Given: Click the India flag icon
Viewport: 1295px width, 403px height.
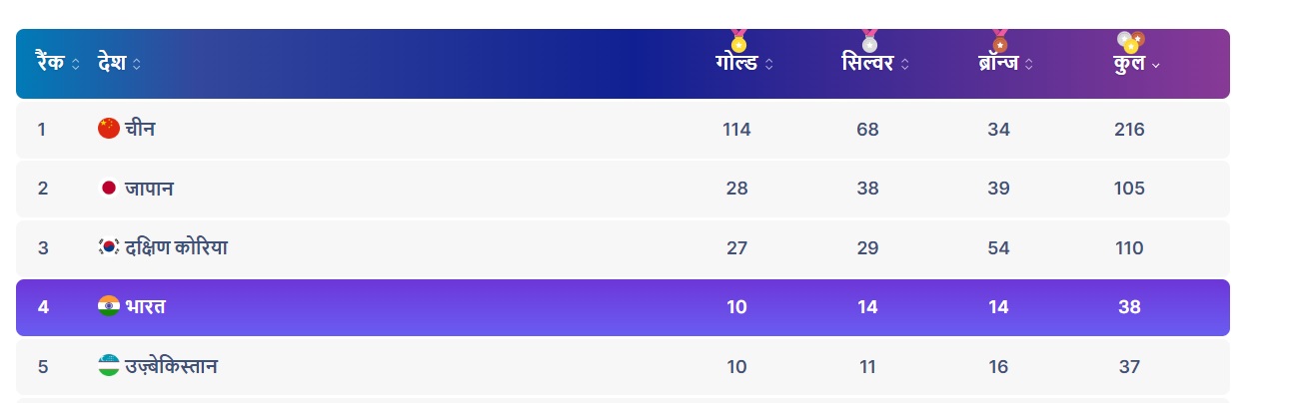Looking at the screenshot, I should tap(109, 306).
